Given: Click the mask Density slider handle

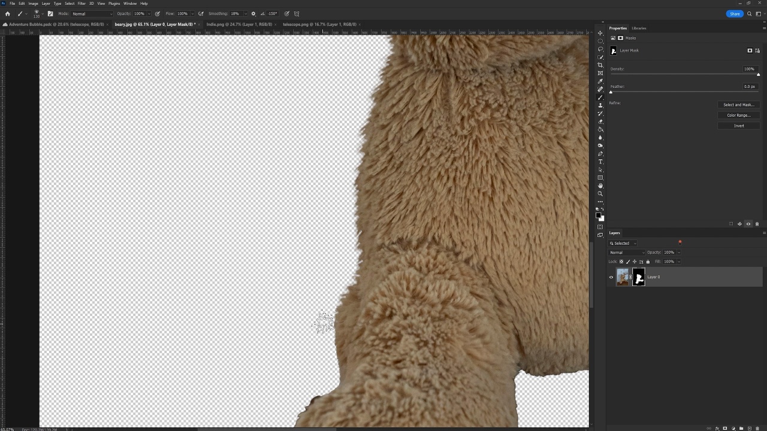Looking at the screenshot, I should click(x=758, y=74).
